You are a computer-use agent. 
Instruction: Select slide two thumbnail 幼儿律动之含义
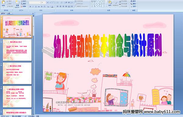tap(17, 50)
